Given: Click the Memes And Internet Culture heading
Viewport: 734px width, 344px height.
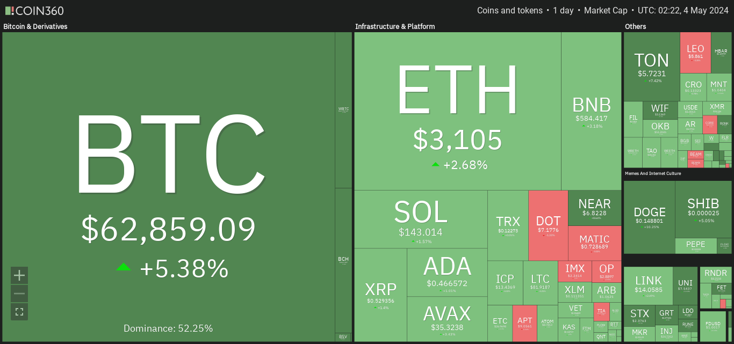Looking at the screenshot, I should (x=653, y=173).
